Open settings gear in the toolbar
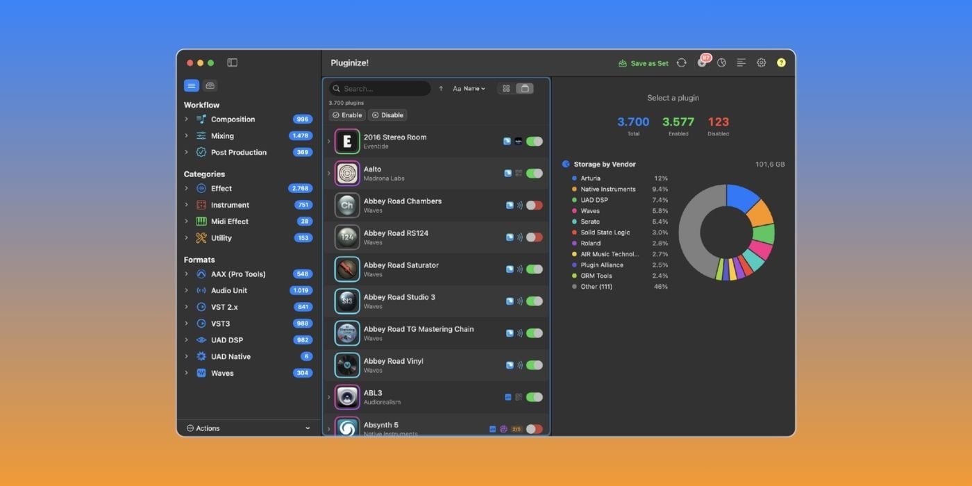 click(761, 63)
